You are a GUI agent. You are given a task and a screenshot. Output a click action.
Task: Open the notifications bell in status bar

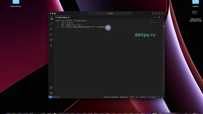[x=162, y=97]
